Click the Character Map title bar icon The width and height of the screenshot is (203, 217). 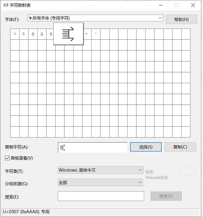(x=6, y=5)
